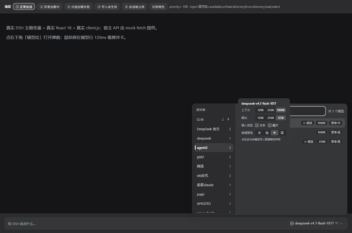Set reasoning level to 关

(x=259, y=133)
